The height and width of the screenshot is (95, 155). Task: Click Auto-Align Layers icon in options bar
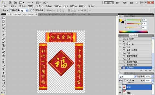point(90,10)
